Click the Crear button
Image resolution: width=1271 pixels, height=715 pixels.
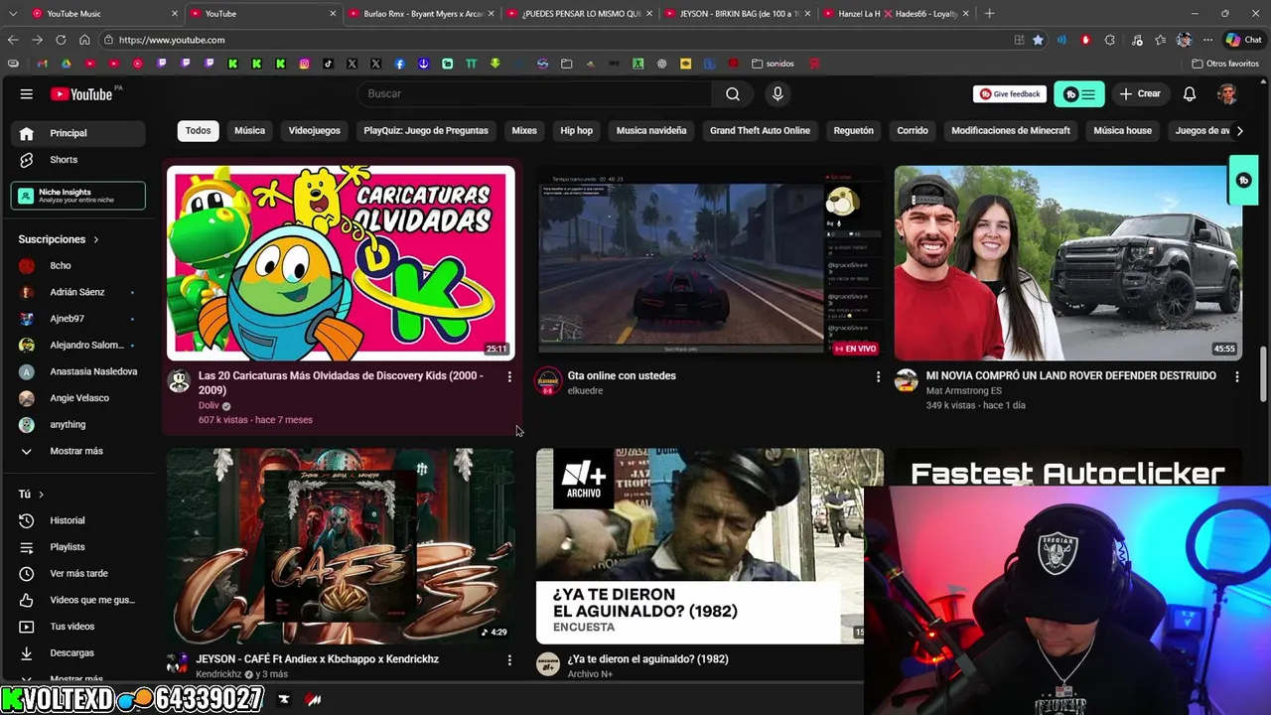1140,93
